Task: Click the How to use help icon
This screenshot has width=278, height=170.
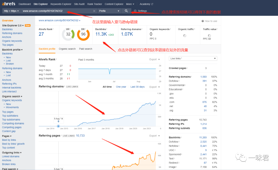Action: [203, 21]
